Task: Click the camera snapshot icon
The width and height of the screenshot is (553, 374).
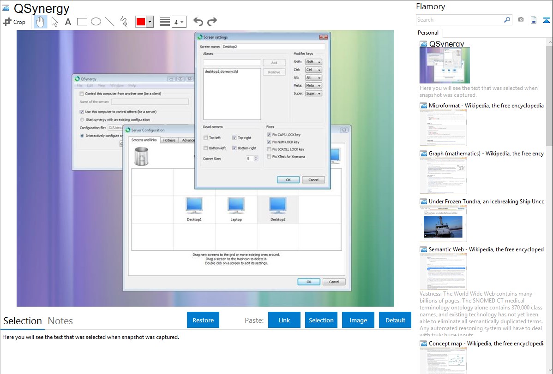Action: click(x=521, y=20)
